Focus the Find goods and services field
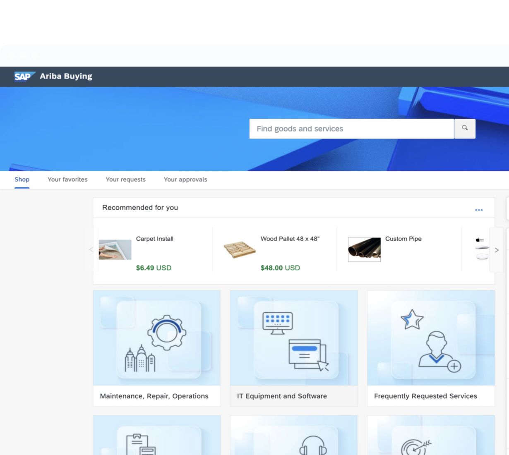This screenshot has width=509, height=455. 351,129
